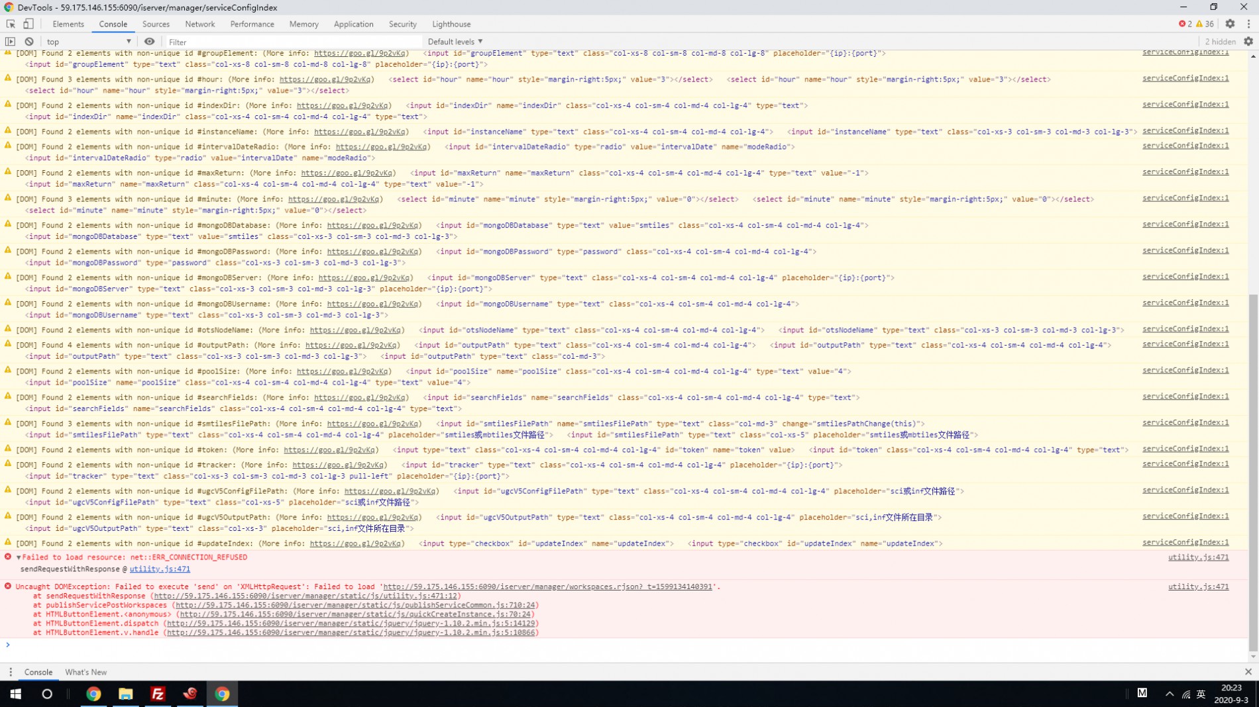The width and height of the screenshot is (1259, 707).
Task: Open goo.gl info link in the #token warning
Action: click(x=330, y=450)
